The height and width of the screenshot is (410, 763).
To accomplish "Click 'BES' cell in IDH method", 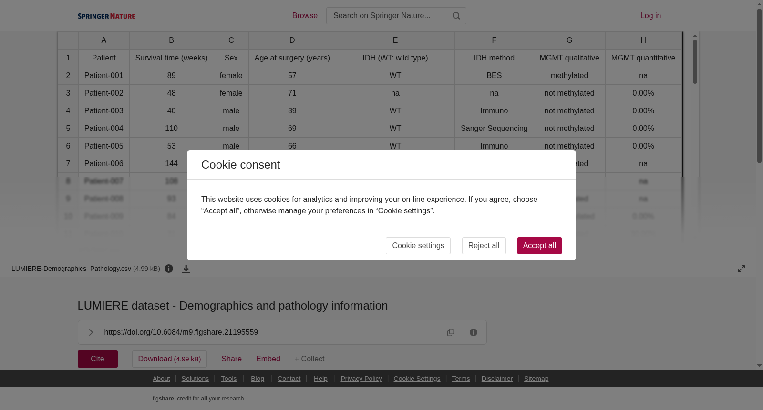I will click(x=494, y=76).
